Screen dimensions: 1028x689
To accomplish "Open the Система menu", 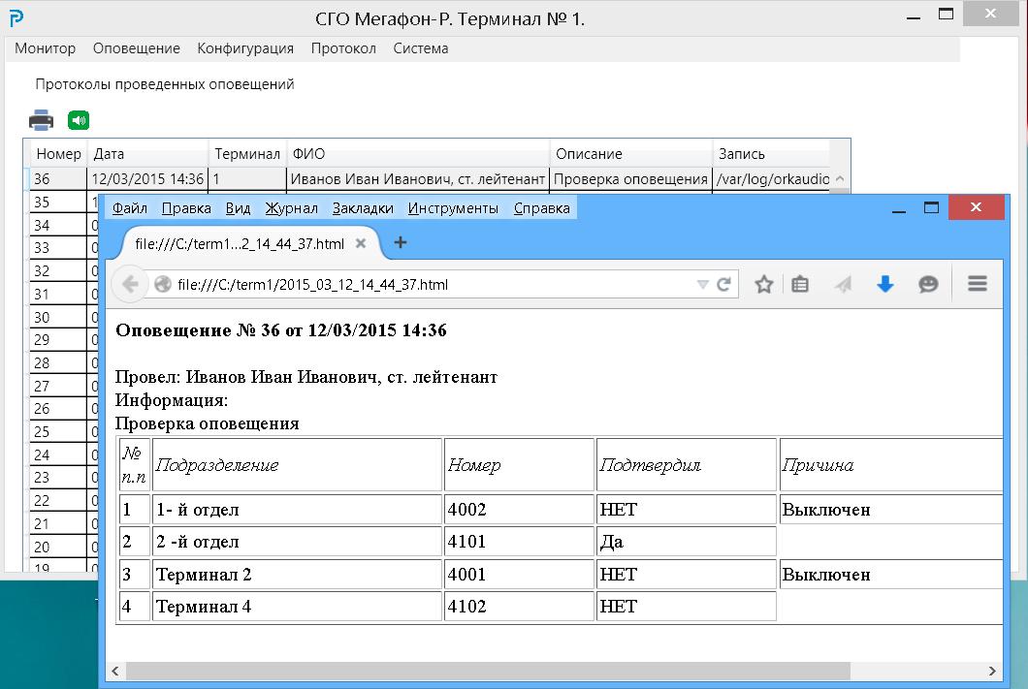I will [421, 48].
